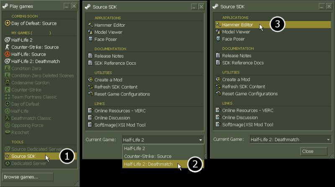Open Online Discussion link in right Source SDK window
Screen dimensions: 335x187
(x=240, y=117)
